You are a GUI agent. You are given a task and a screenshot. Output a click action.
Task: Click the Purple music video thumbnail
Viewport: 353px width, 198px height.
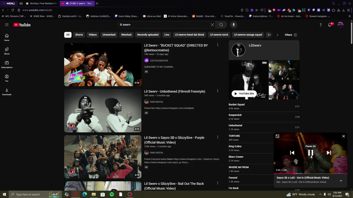pos(103,157)
